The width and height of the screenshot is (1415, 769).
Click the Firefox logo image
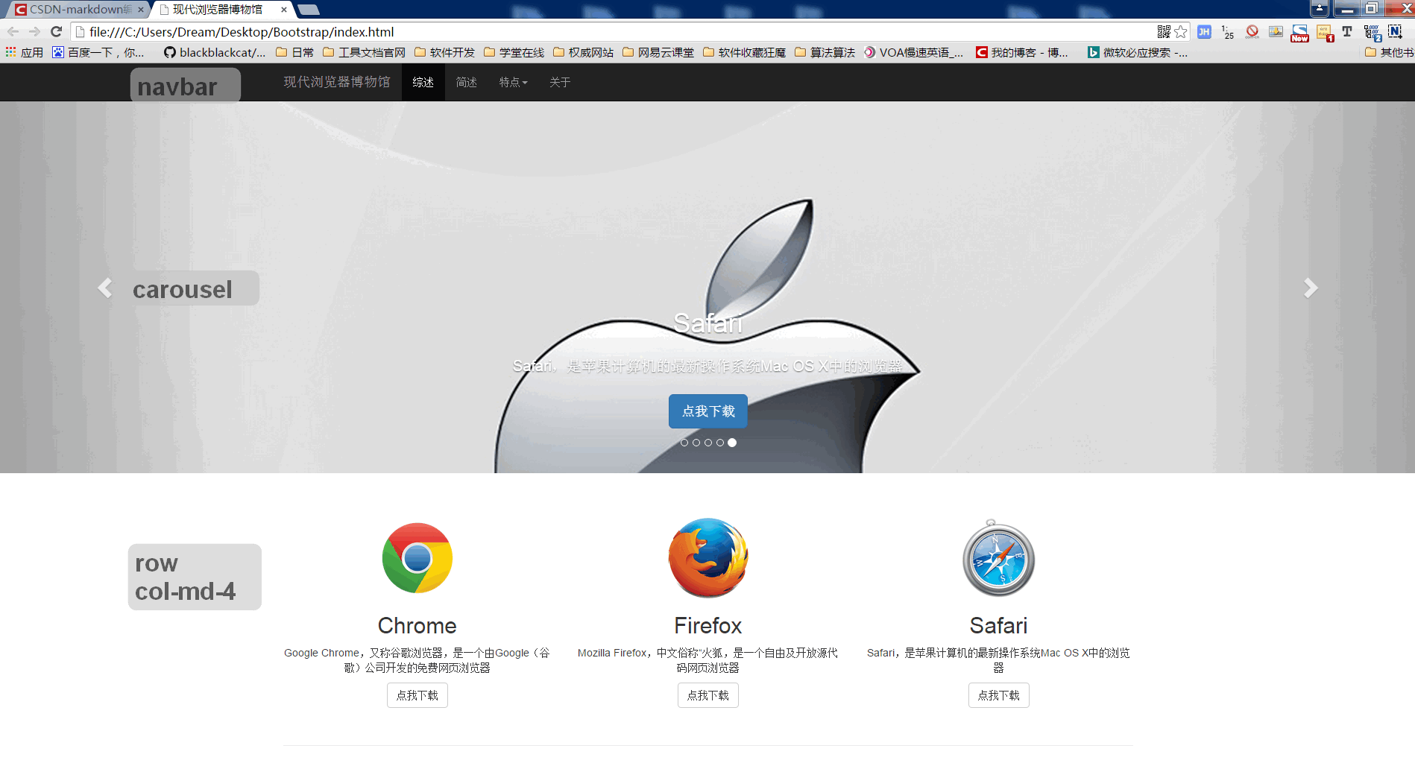pos(707,558)
